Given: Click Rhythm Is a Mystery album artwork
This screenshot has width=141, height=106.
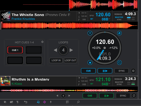Looking at the screenshot, I should 5,81.
